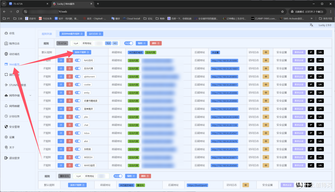View access log for the 默认规则 row of TS-673A
This screenshot has width=335, height=192.
pyautogui.click(x=266, y=52)
